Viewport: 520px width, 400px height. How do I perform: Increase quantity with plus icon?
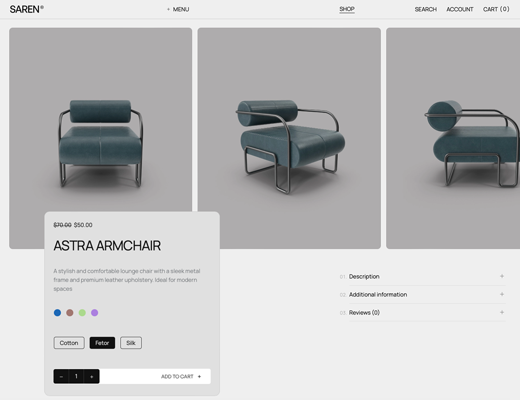[x=92, y=377]
